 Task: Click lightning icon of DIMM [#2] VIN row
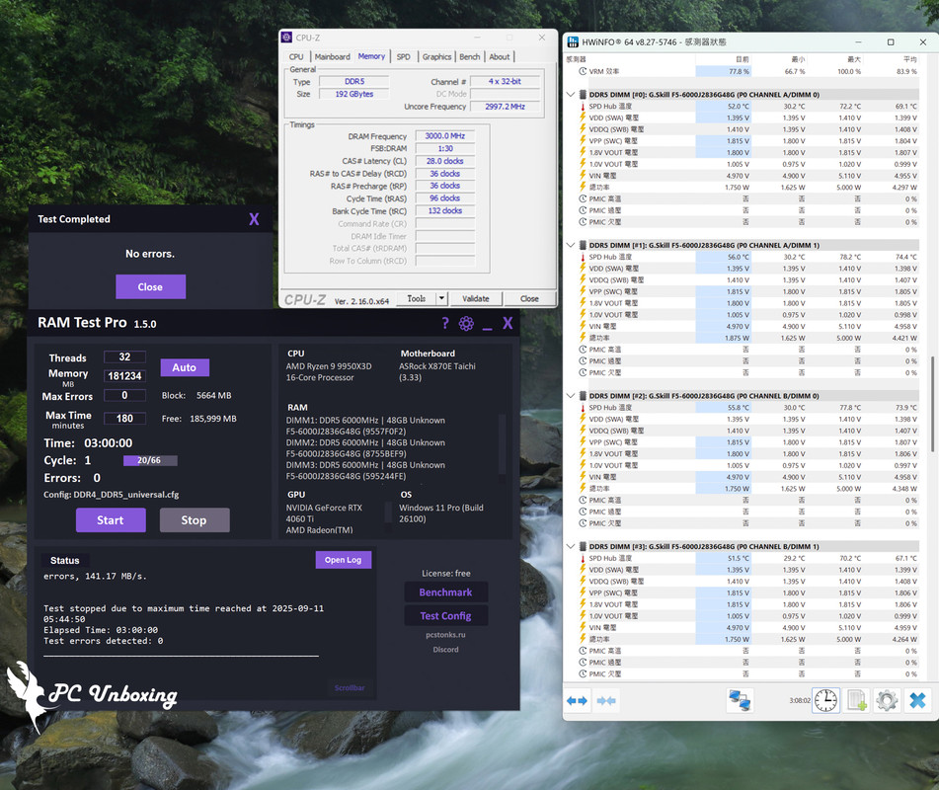point(583,477)
